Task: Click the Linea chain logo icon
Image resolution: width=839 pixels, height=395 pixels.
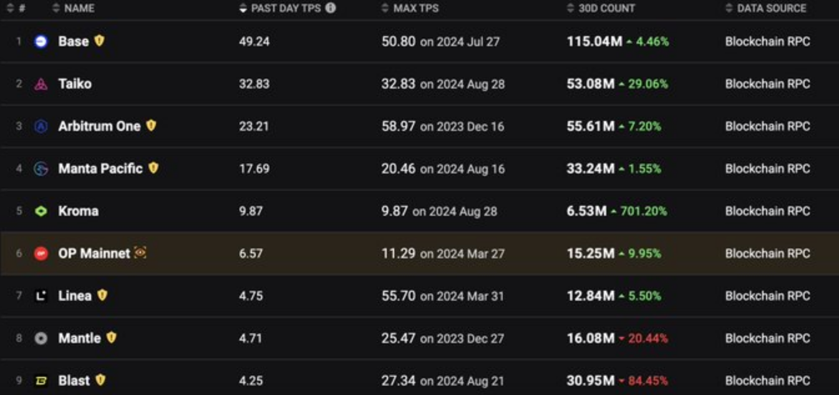Action: tap(41, 296)
